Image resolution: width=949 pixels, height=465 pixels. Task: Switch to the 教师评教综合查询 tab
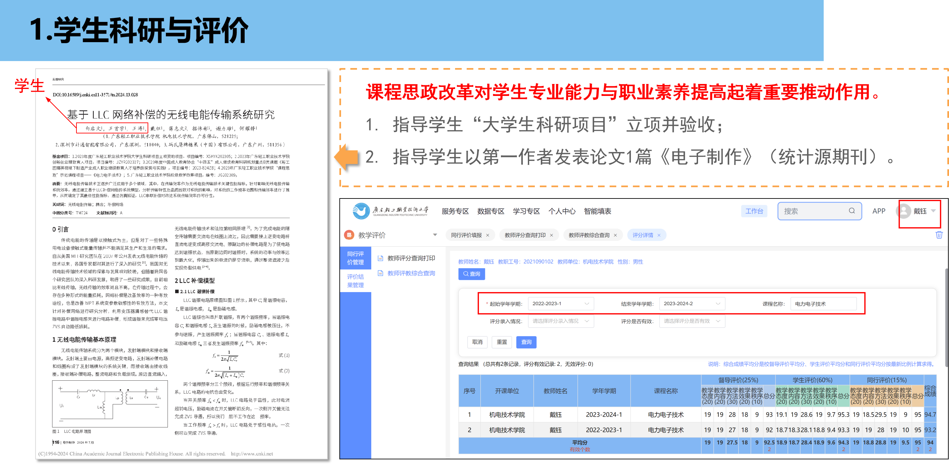tap(589, 235)
